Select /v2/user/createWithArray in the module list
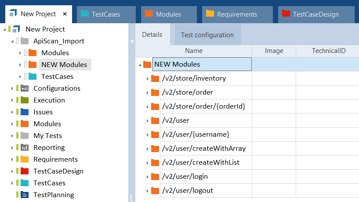This screenshot has height=202, width=359. (203, 149)
